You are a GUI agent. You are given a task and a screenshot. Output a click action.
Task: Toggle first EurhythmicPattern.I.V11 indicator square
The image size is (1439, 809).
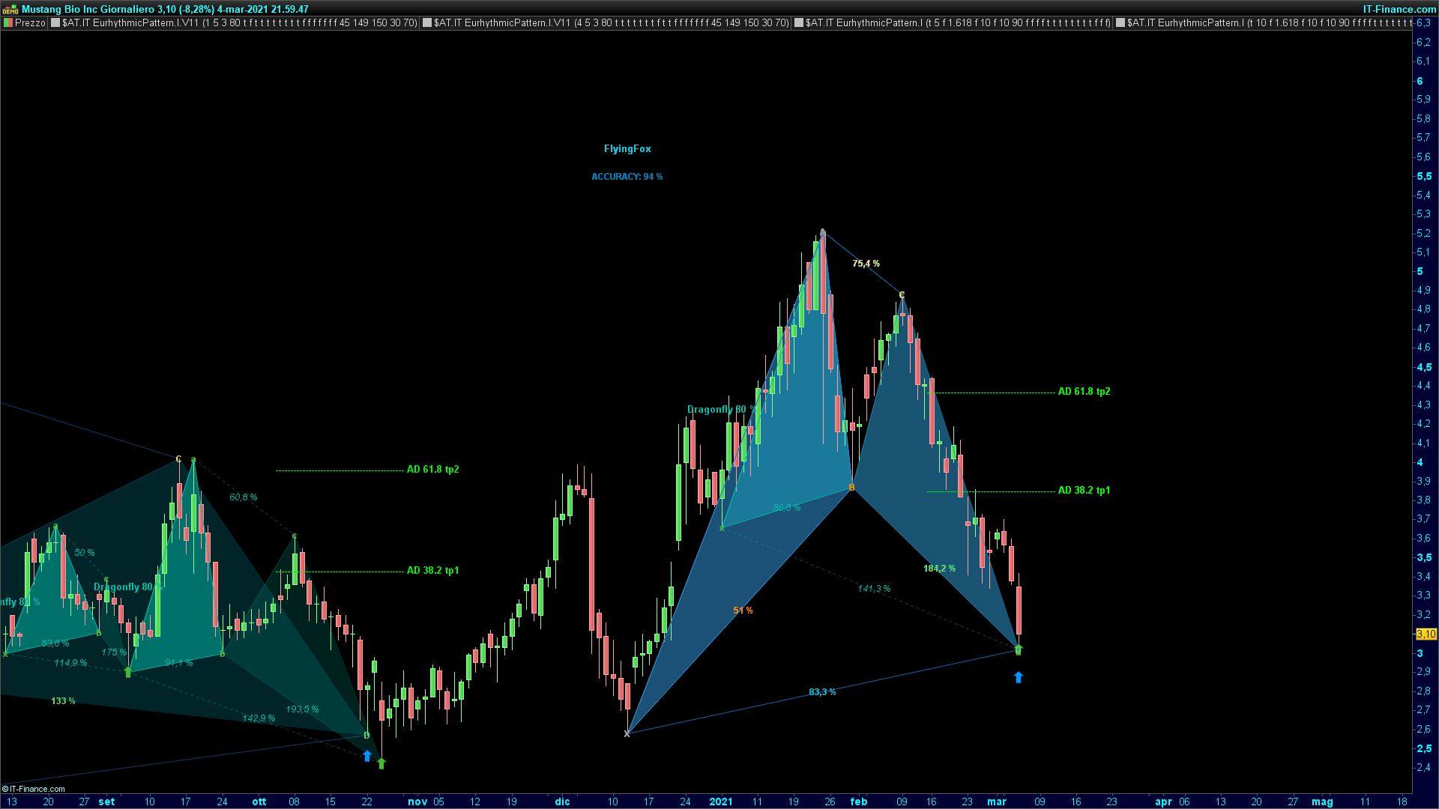pos(55,23)
